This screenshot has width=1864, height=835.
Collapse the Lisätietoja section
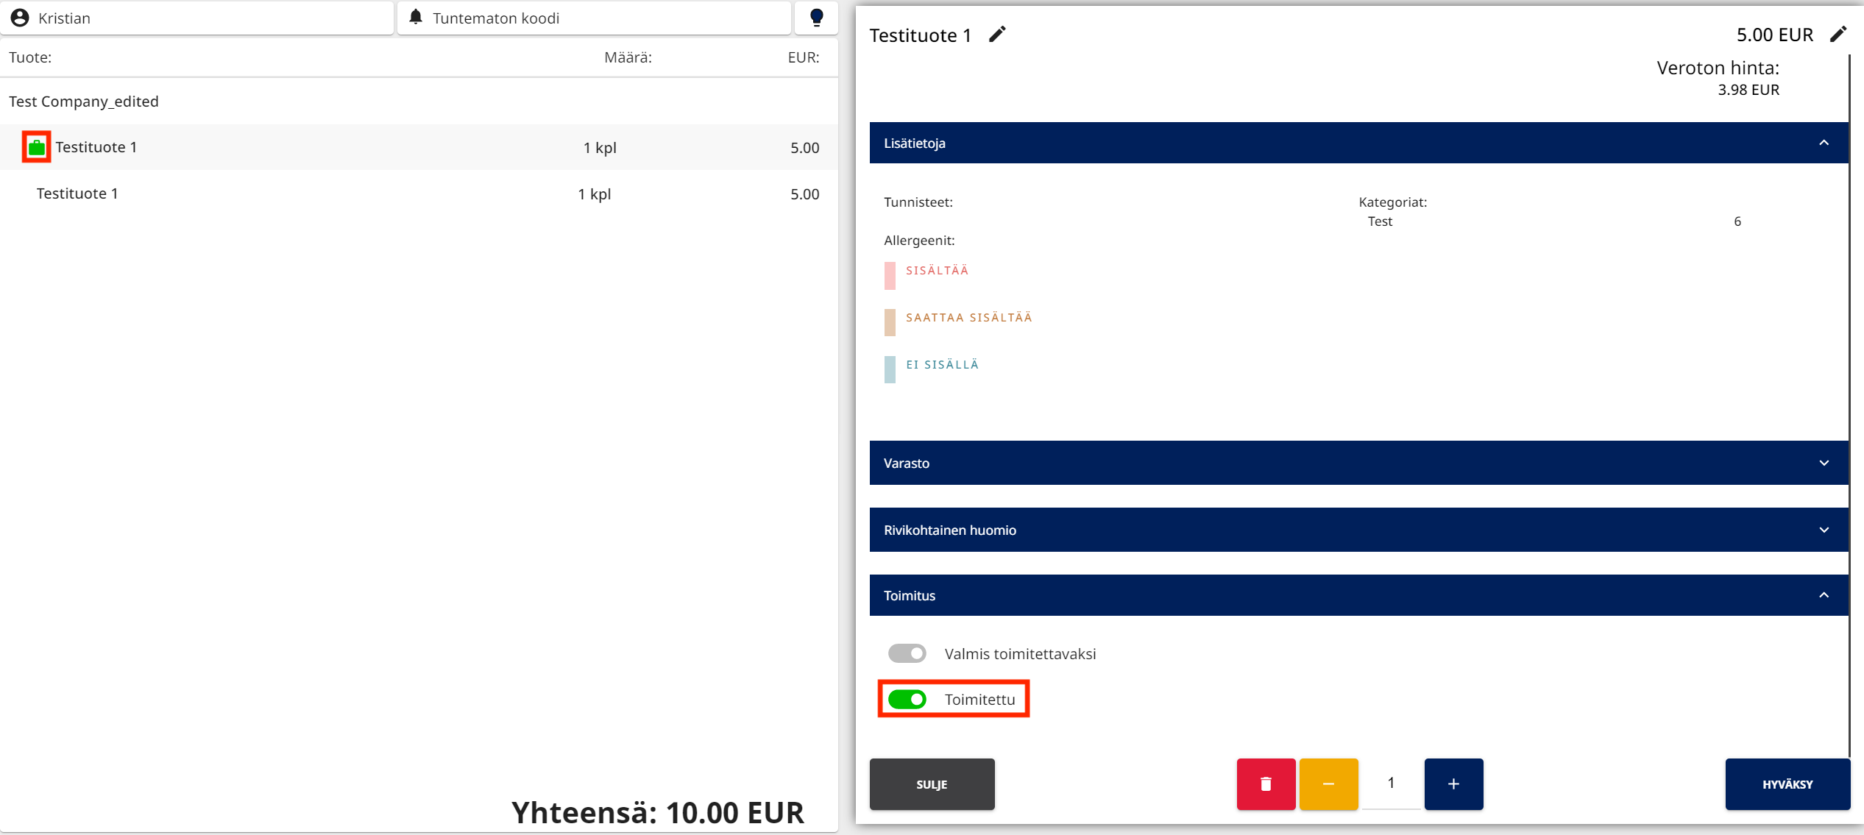pos(1823,143)
